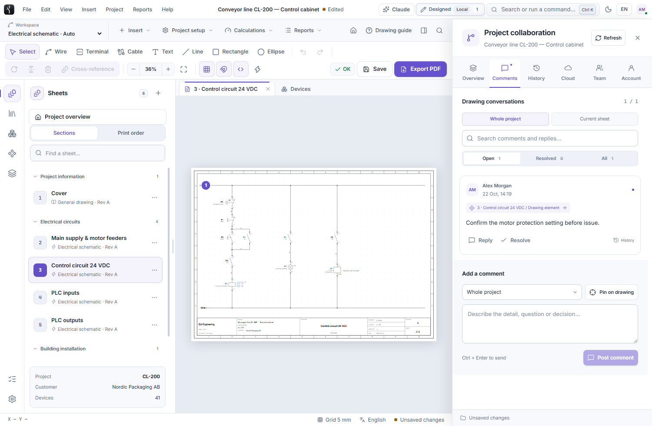Show Resolved comments
The image size is (652, 426).
coord(549,159)
